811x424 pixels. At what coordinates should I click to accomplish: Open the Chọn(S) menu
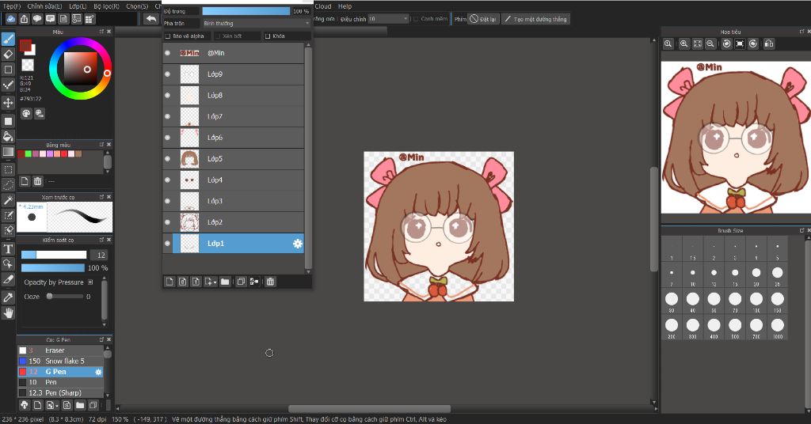[x=137, y=6]
